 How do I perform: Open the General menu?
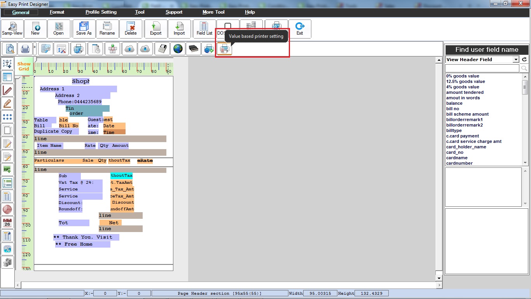(x=21, y=12)
